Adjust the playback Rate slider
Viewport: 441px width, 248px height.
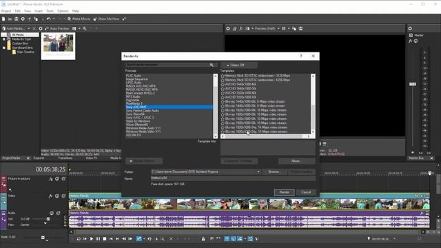[x=43, y=238]
